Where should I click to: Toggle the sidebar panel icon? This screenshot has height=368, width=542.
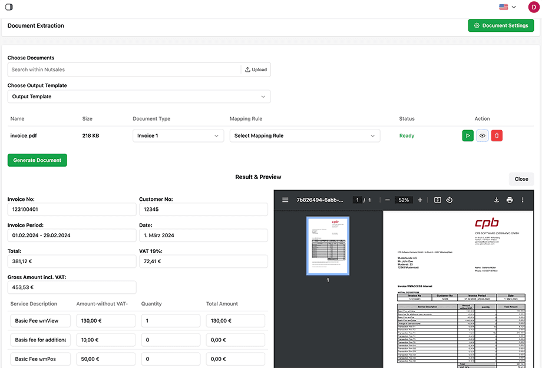[9, 7]
